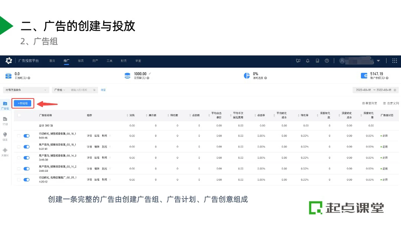Open the apps grid icon at top right
Screen dimensions: 401x226
pyautogui.click(x=394, y=61)
